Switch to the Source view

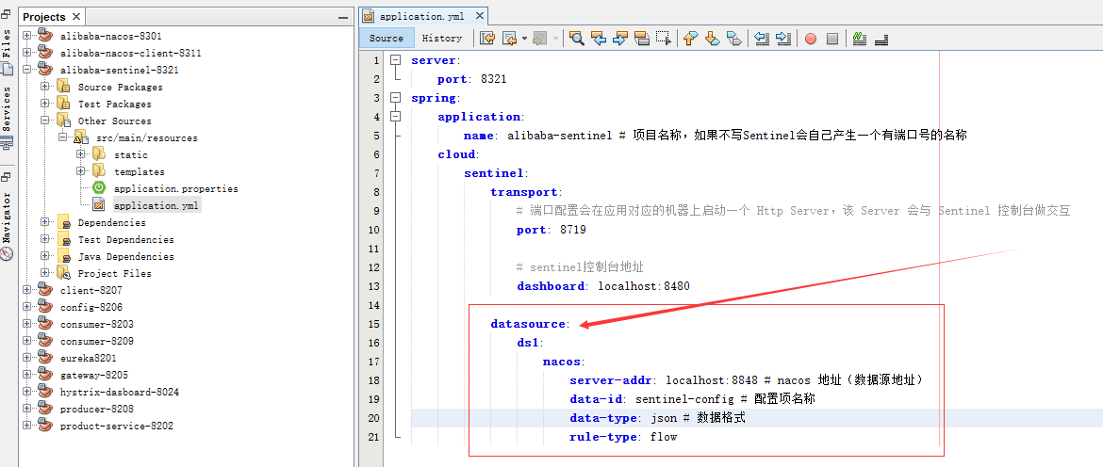coord(387,38)
